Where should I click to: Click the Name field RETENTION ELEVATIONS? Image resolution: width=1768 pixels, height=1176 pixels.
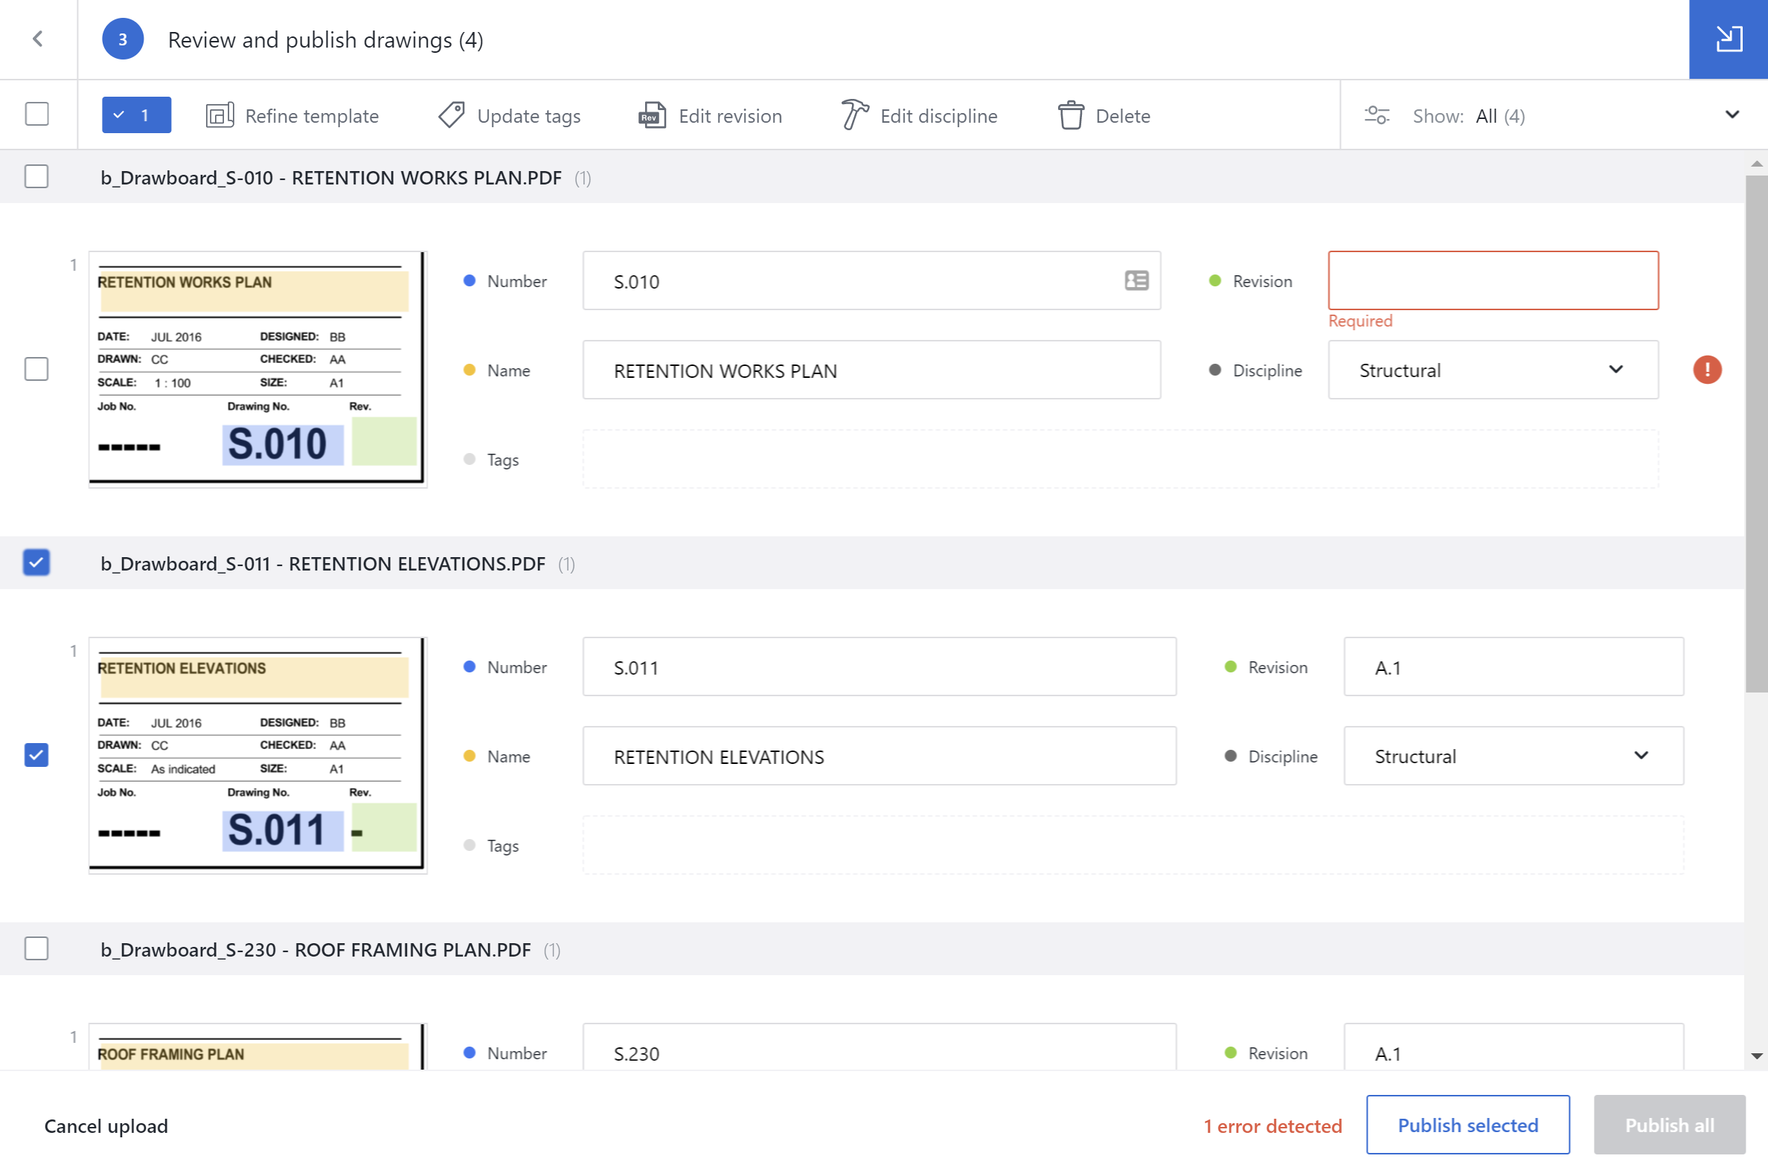click(x=879, y=756)
